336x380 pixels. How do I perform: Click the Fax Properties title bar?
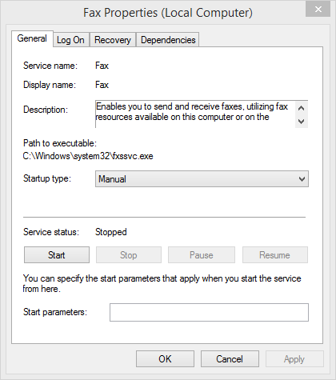(168, 13)
